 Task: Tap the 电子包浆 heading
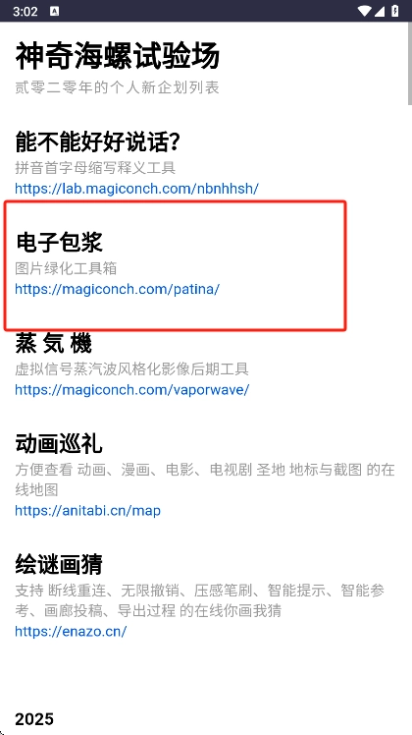coord(59,243)
